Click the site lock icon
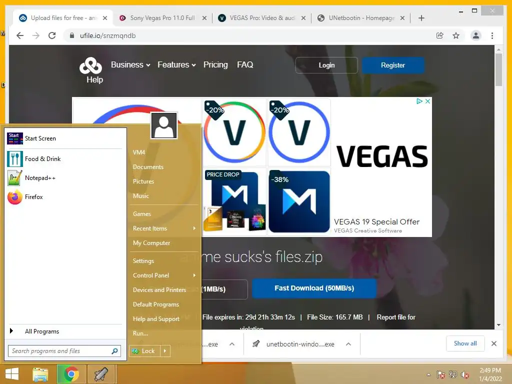512x384 pixels. pos(72,35)
